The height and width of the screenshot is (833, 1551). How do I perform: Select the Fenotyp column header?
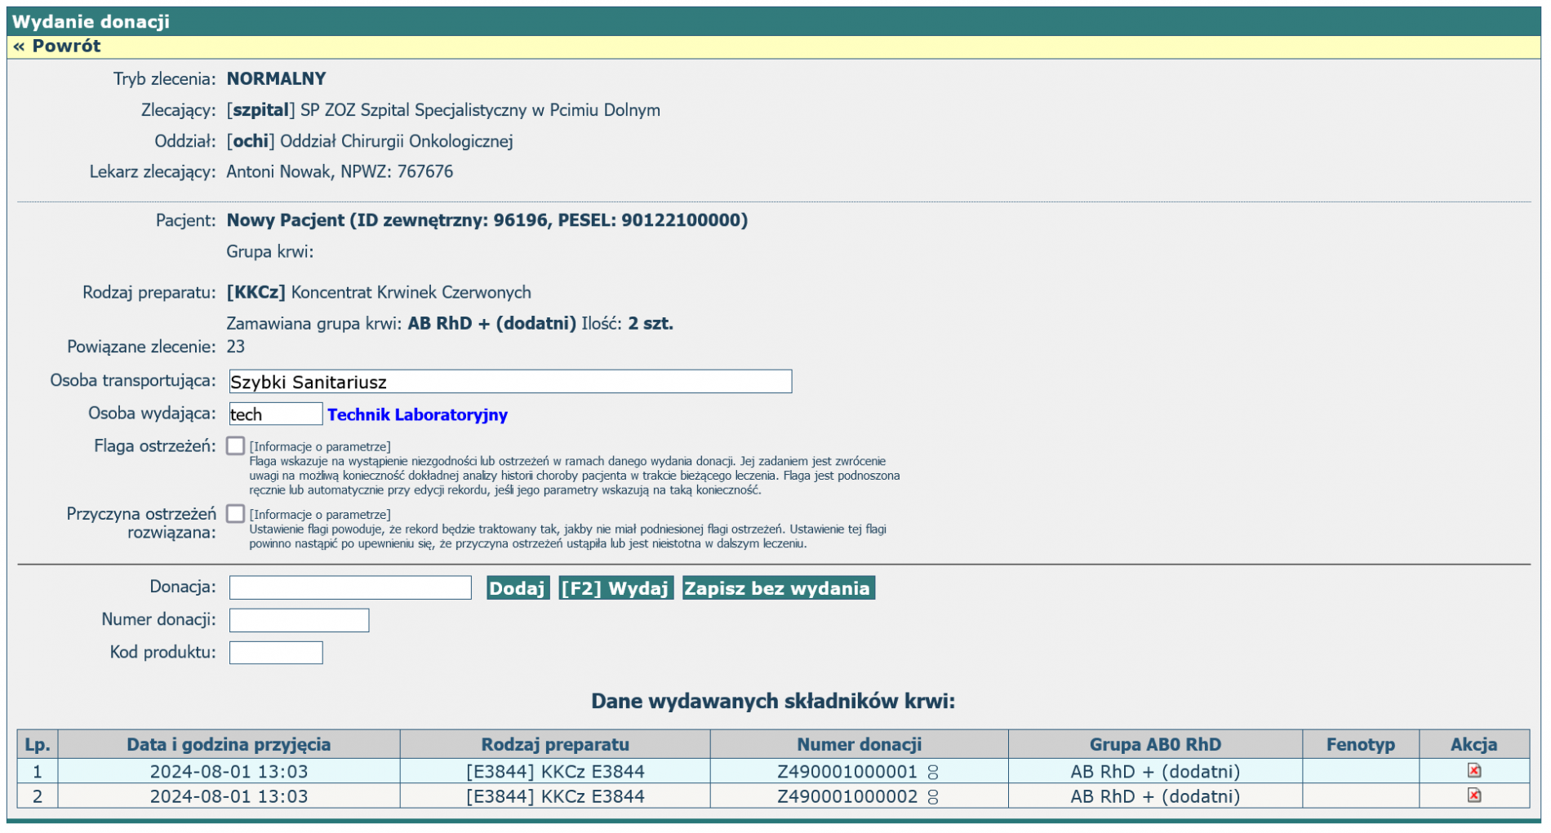1361,745
